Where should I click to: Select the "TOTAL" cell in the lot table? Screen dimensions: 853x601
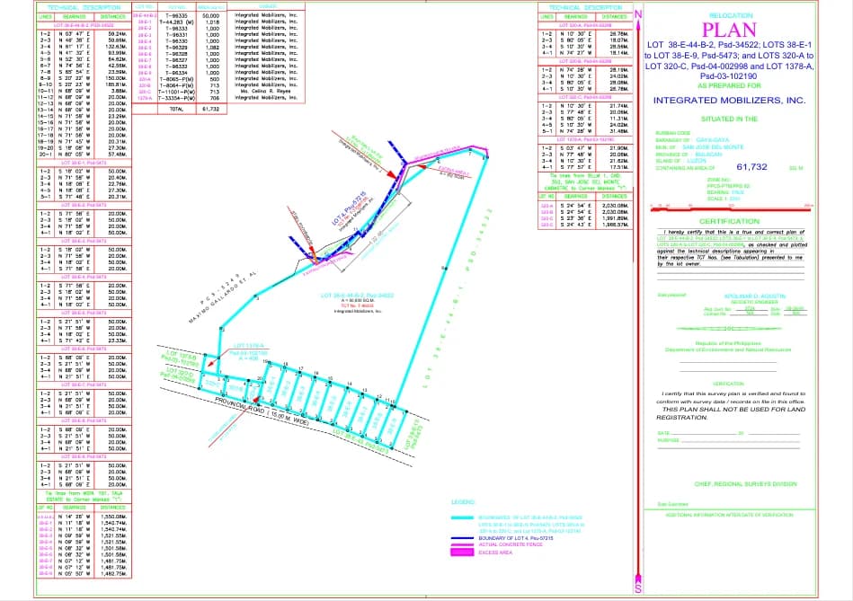176,109
